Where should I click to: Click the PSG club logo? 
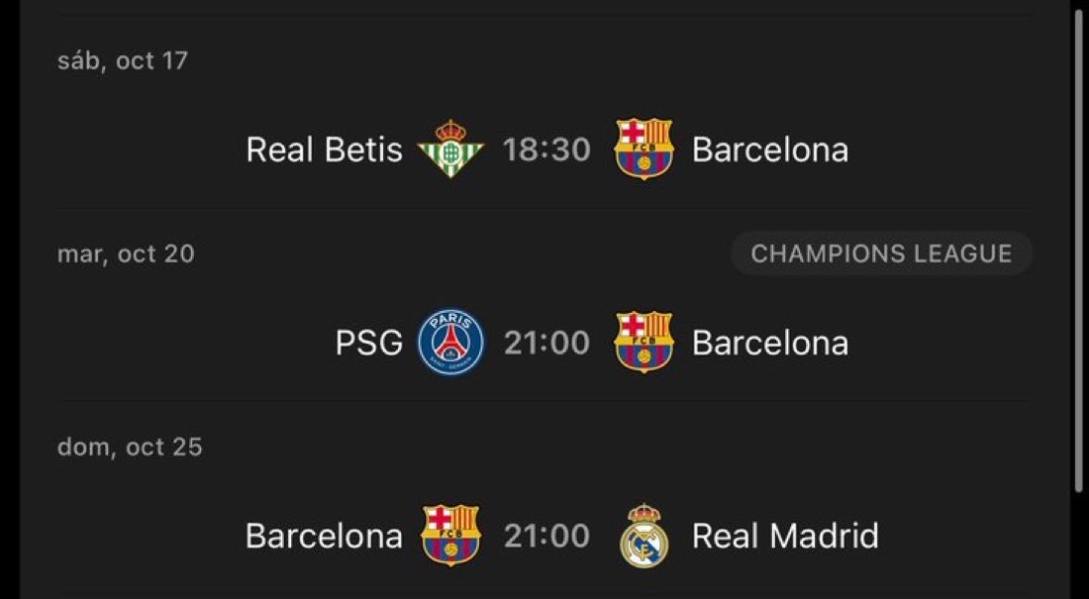click(450, 343)
